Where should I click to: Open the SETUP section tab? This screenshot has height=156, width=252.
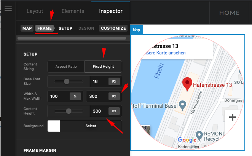point(65,28)
